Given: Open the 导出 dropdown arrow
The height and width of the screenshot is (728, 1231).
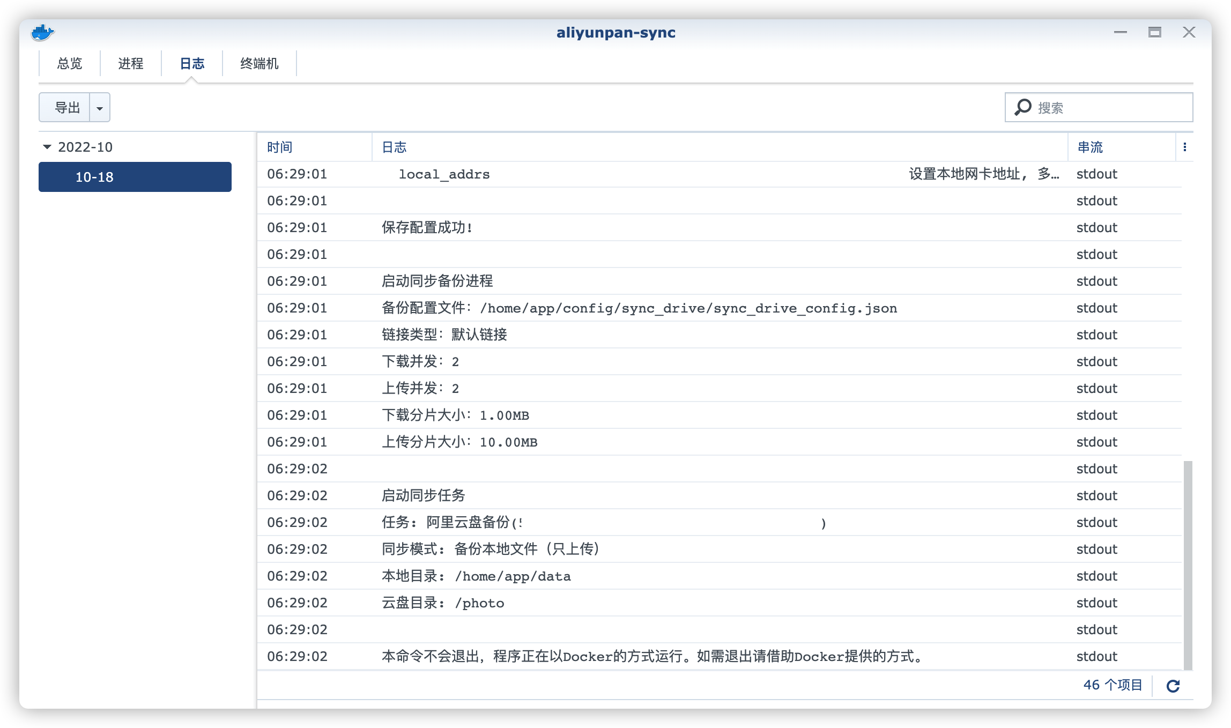Looking at the screenshot, I should (x=100, y=108).
